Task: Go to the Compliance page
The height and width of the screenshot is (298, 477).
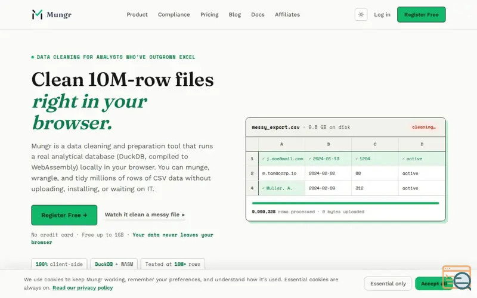Action: point(174,14)
